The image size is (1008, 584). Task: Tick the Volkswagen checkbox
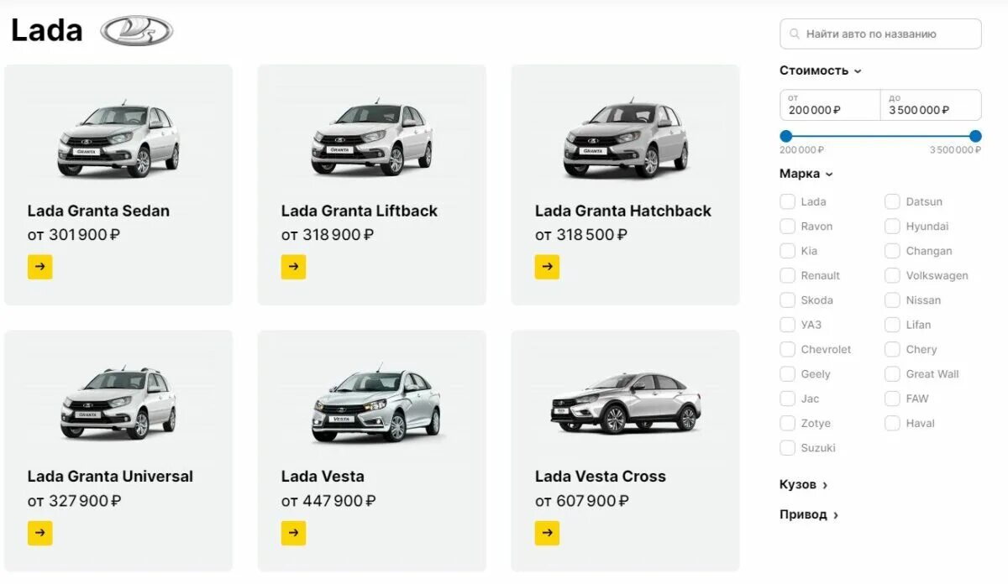pyautogui.click(x=892, y=275)
